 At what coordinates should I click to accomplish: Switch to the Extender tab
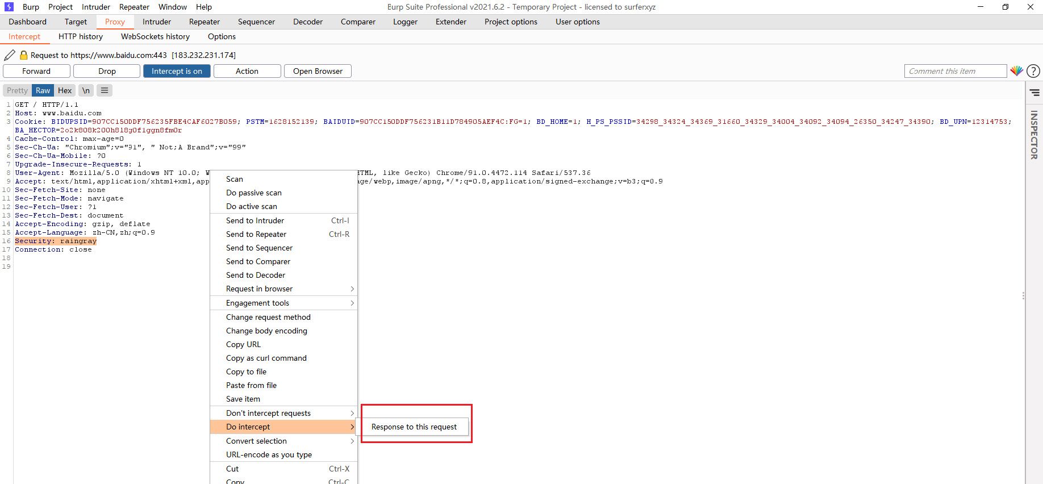451,22
